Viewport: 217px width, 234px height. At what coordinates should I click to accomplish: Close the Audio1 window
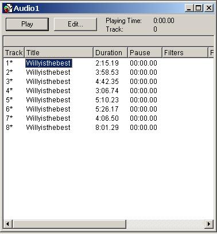209,8
